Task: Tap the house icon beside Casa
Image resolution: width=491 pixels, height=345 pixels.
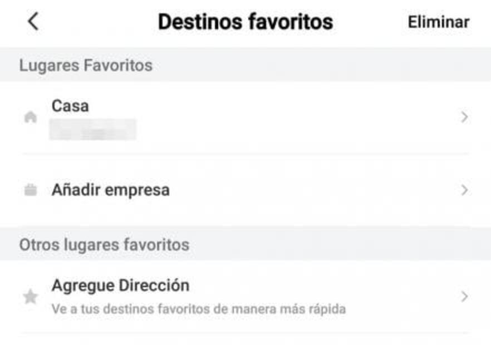Action: click(x=31, y=117)
